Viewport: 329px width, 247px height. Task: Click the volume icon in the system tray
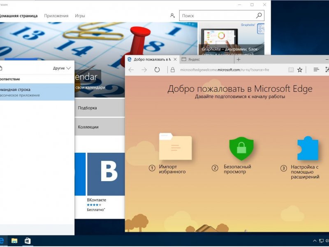[x=327, y=241]
